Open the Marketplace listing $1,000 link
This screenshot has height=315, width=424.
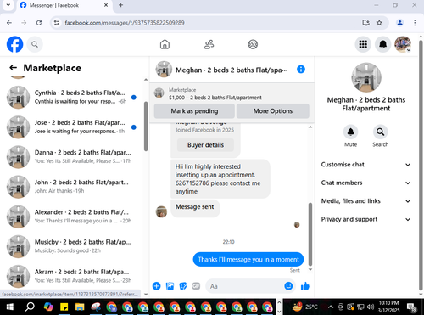(x=215, y=98)
